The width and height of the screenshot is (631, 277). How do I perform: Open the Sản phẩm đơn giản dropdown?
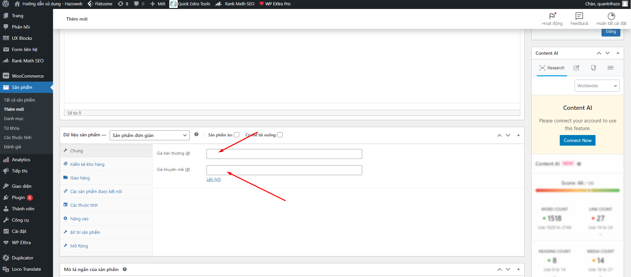149,135
